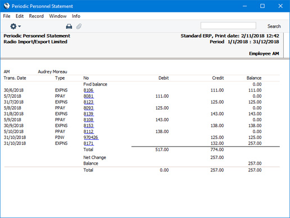Screen dimensions: 290x218
Task: Click the 774.00 credit total
Action: coord(217,149)
